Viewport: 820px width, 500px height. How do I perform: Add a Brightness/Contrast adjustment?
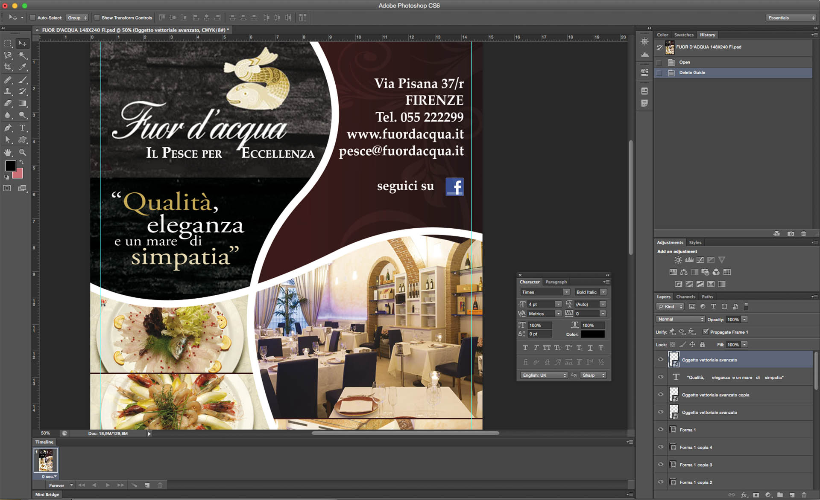[x=678, y=260]
